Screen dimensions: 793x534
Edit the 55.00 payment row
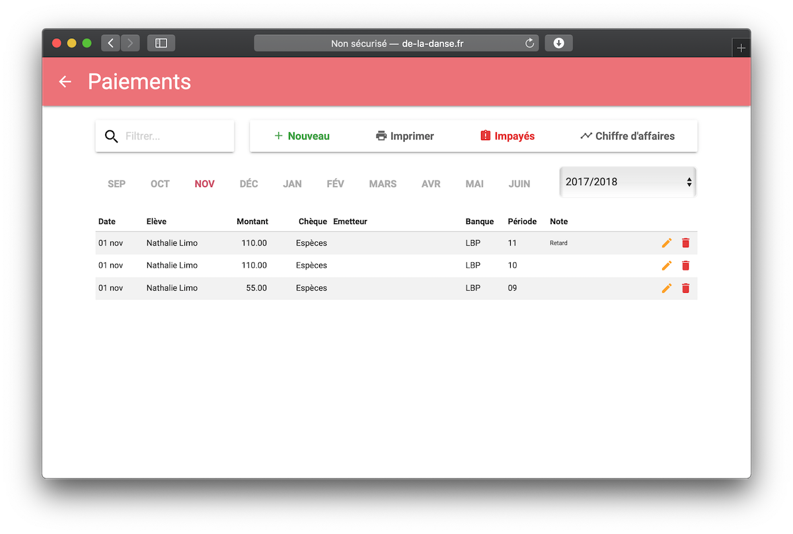point(666,288)
